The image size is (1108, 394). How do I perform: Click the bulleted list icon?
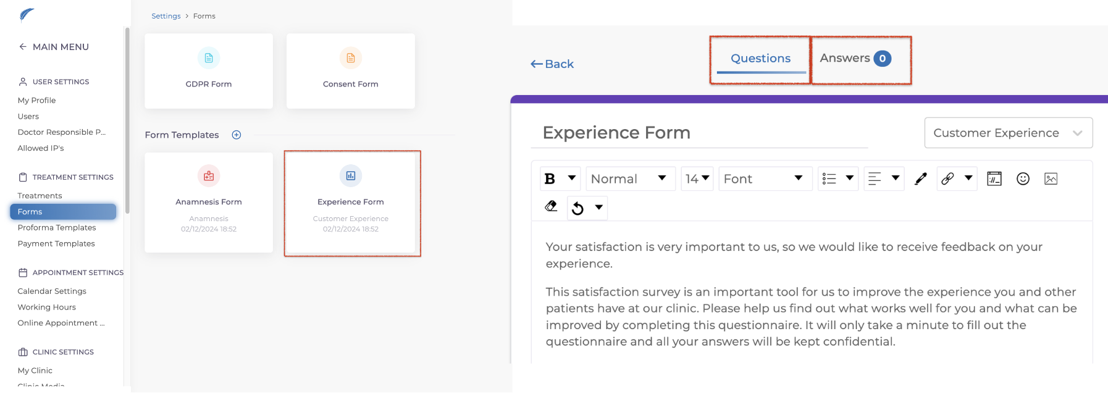tap(829, 179)
